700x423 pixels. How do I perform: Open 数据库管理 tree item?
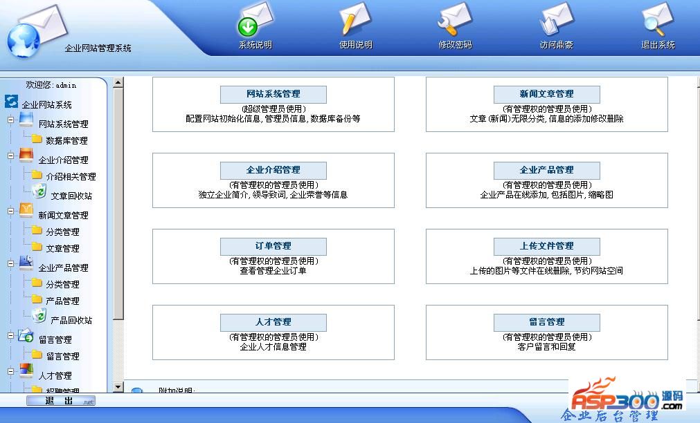tap(67, 141)
